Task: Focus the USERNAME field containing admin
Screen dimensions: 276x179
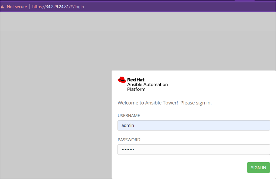Action: (194, 125)
